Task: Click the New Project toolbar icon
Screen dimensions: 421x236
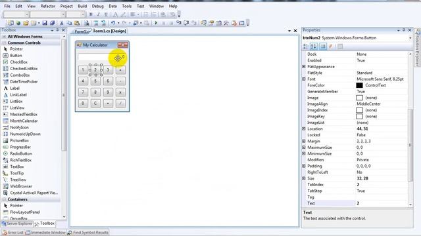Action: (11, 23)
